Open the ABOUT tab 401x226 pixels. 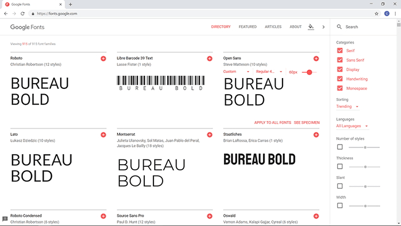[x=296, y=26]
